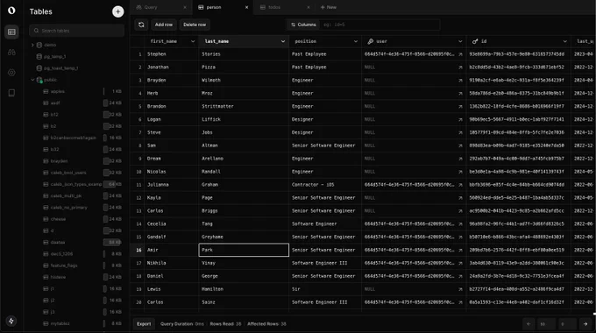The image size is (596, 333).
Task: Open the Columns selector
Action: 303,25
